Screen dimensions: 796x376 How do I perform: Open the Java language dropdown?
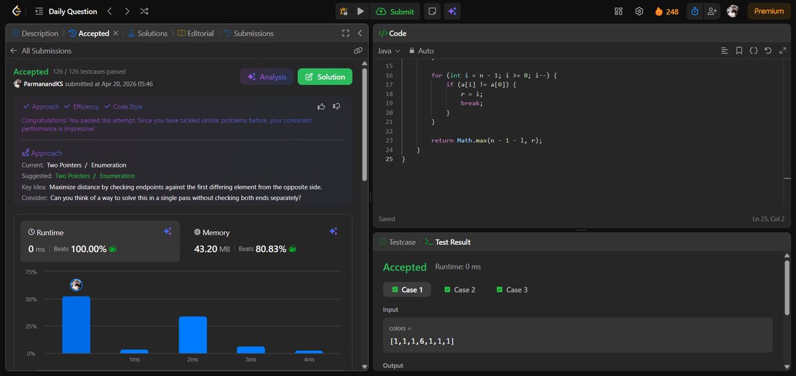[389, 50]
